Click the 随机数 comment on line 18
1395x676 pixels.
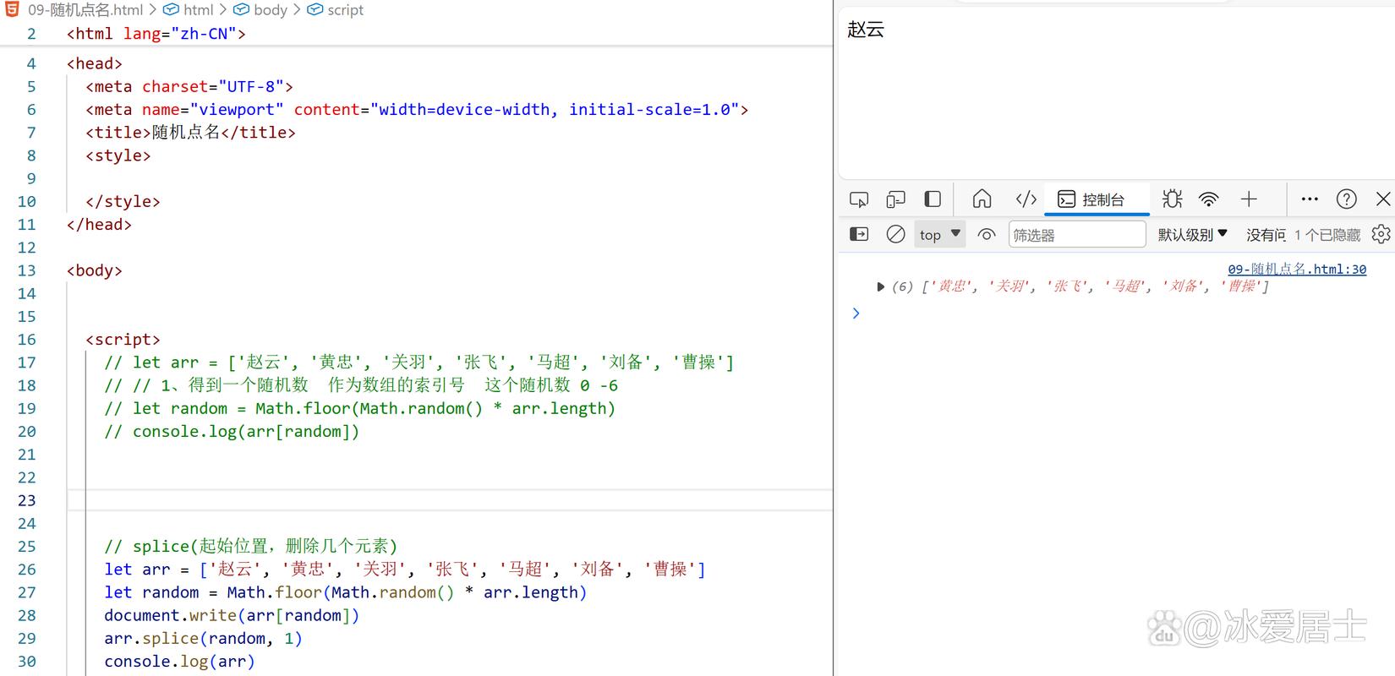361,385
